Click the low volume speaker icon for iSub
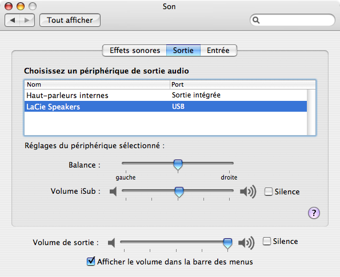The height and width of the screenshot is (277, 340). 113,192
